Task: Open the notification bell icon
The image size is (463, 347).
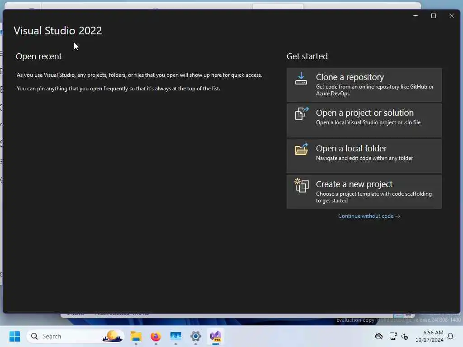Action: (450, 336)
